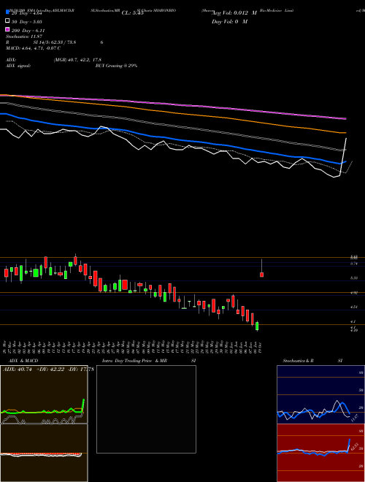Click the white price line spike at right end
Image resolution: width=365 pixels, height=482 pixels.
(x=343, y=157)
